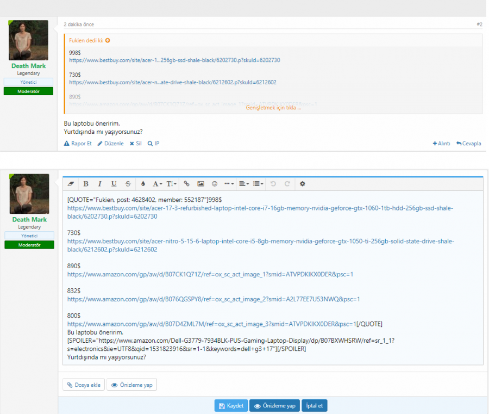
Task: Click the Dosya ekle attach button
Action: (84, 385)
